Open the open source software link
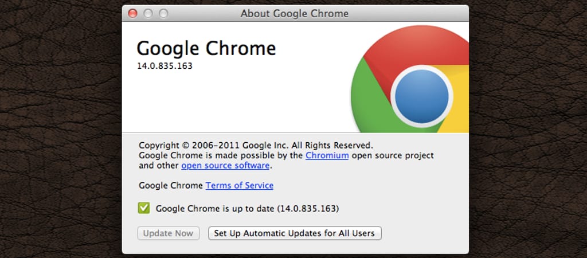Screen dimensions: 587x258 tap(225, 166)
